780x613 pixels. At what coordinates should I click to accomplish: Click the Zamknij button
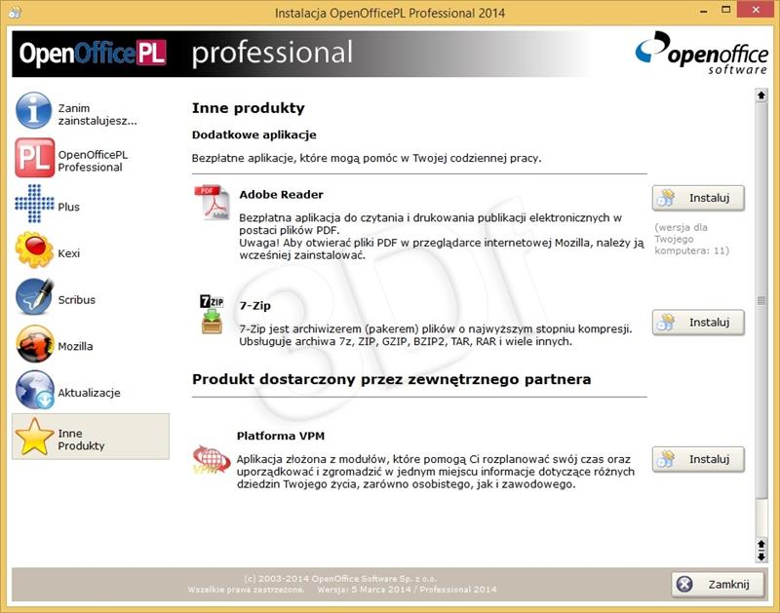[x=718, y=584]
